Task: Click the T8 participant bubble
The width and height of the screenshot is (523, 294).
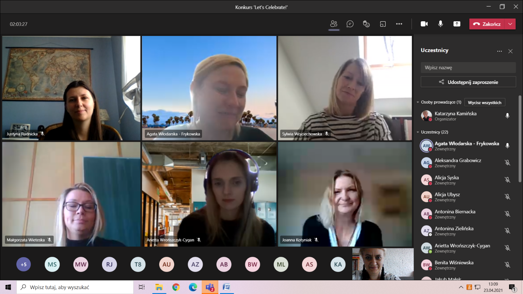Action: click(x=138, y=264)
